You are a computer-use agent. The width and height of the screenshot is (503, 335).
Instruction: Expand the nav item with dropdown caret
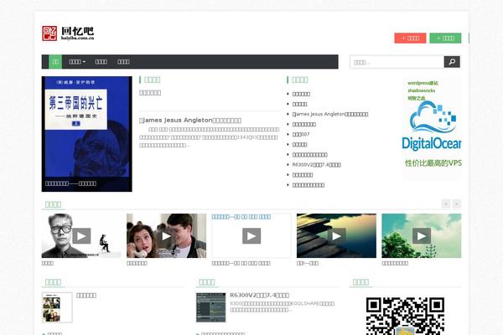(x=77, y=61)
